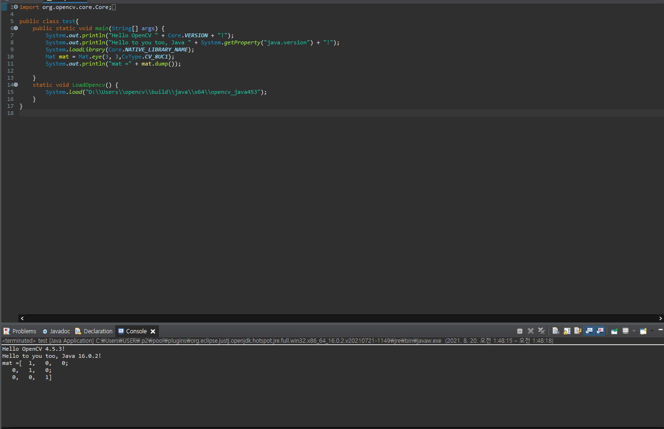Click the 'LoadOpencv' method name
The height and width of the screenshot is (429, 664).
pos(89,85)
